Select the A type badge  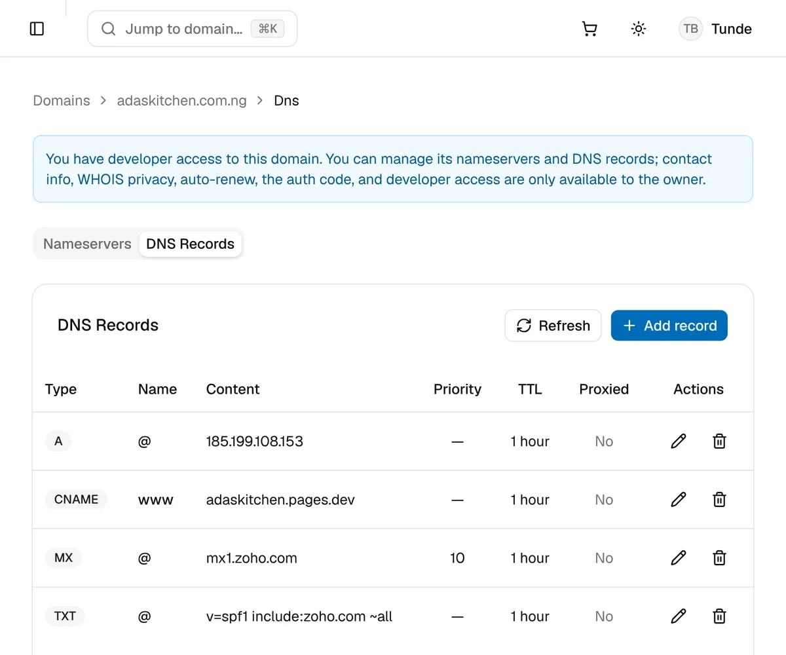[58, 441]
